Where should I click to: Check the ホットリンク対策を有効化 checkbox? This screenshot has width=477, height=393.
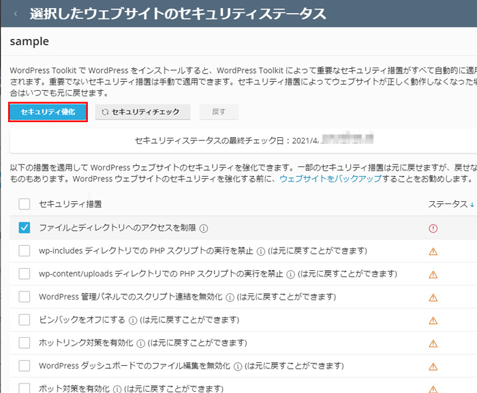(x=25, y=343)
